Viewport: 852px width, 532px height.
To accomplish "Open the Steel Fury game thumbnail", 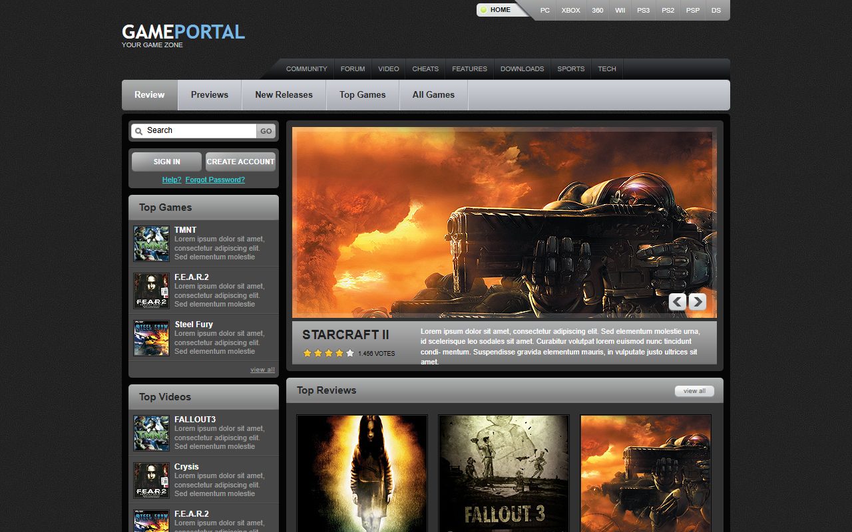I will [x=152, y=338].
